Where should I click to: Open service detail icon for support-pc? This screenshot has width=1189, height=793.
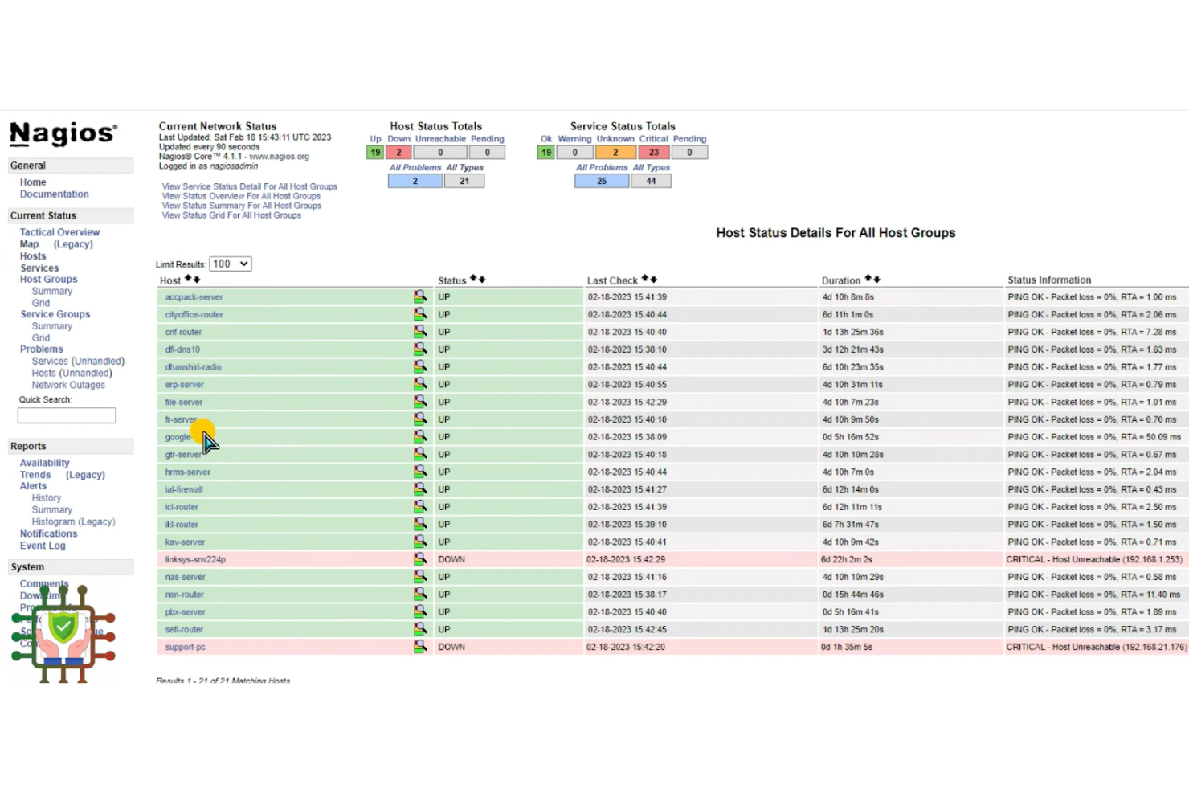pyautogui.click(x=420, y=647)
